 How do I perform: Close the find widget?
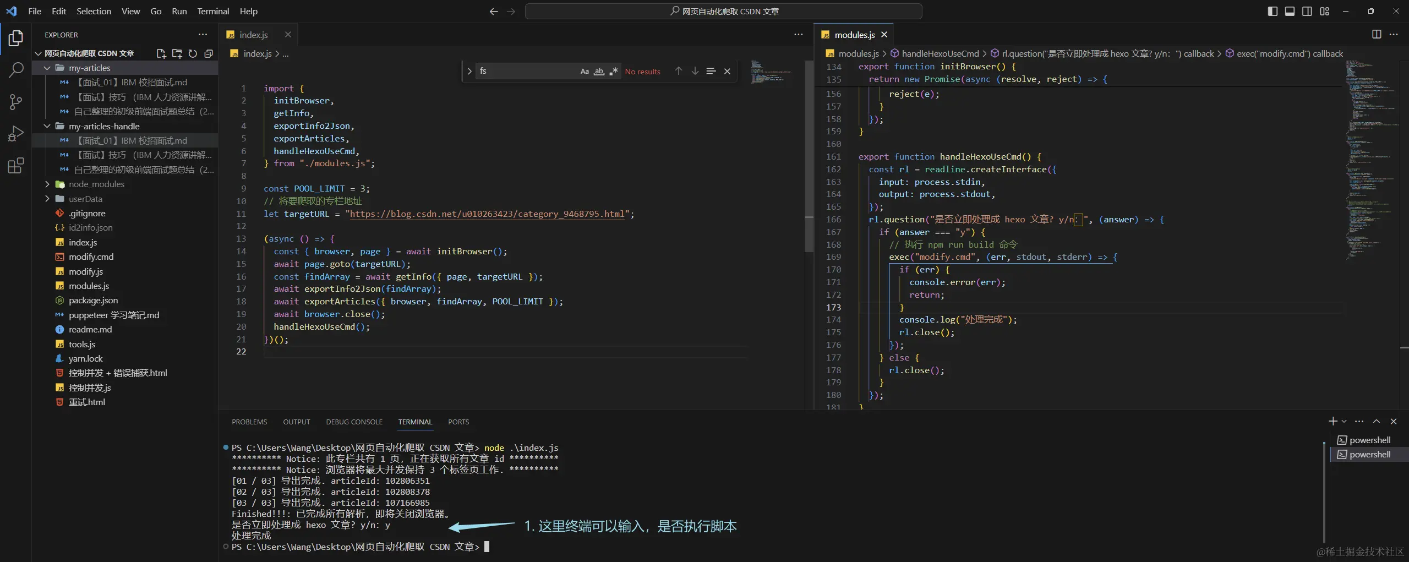[x=727, y=71]
